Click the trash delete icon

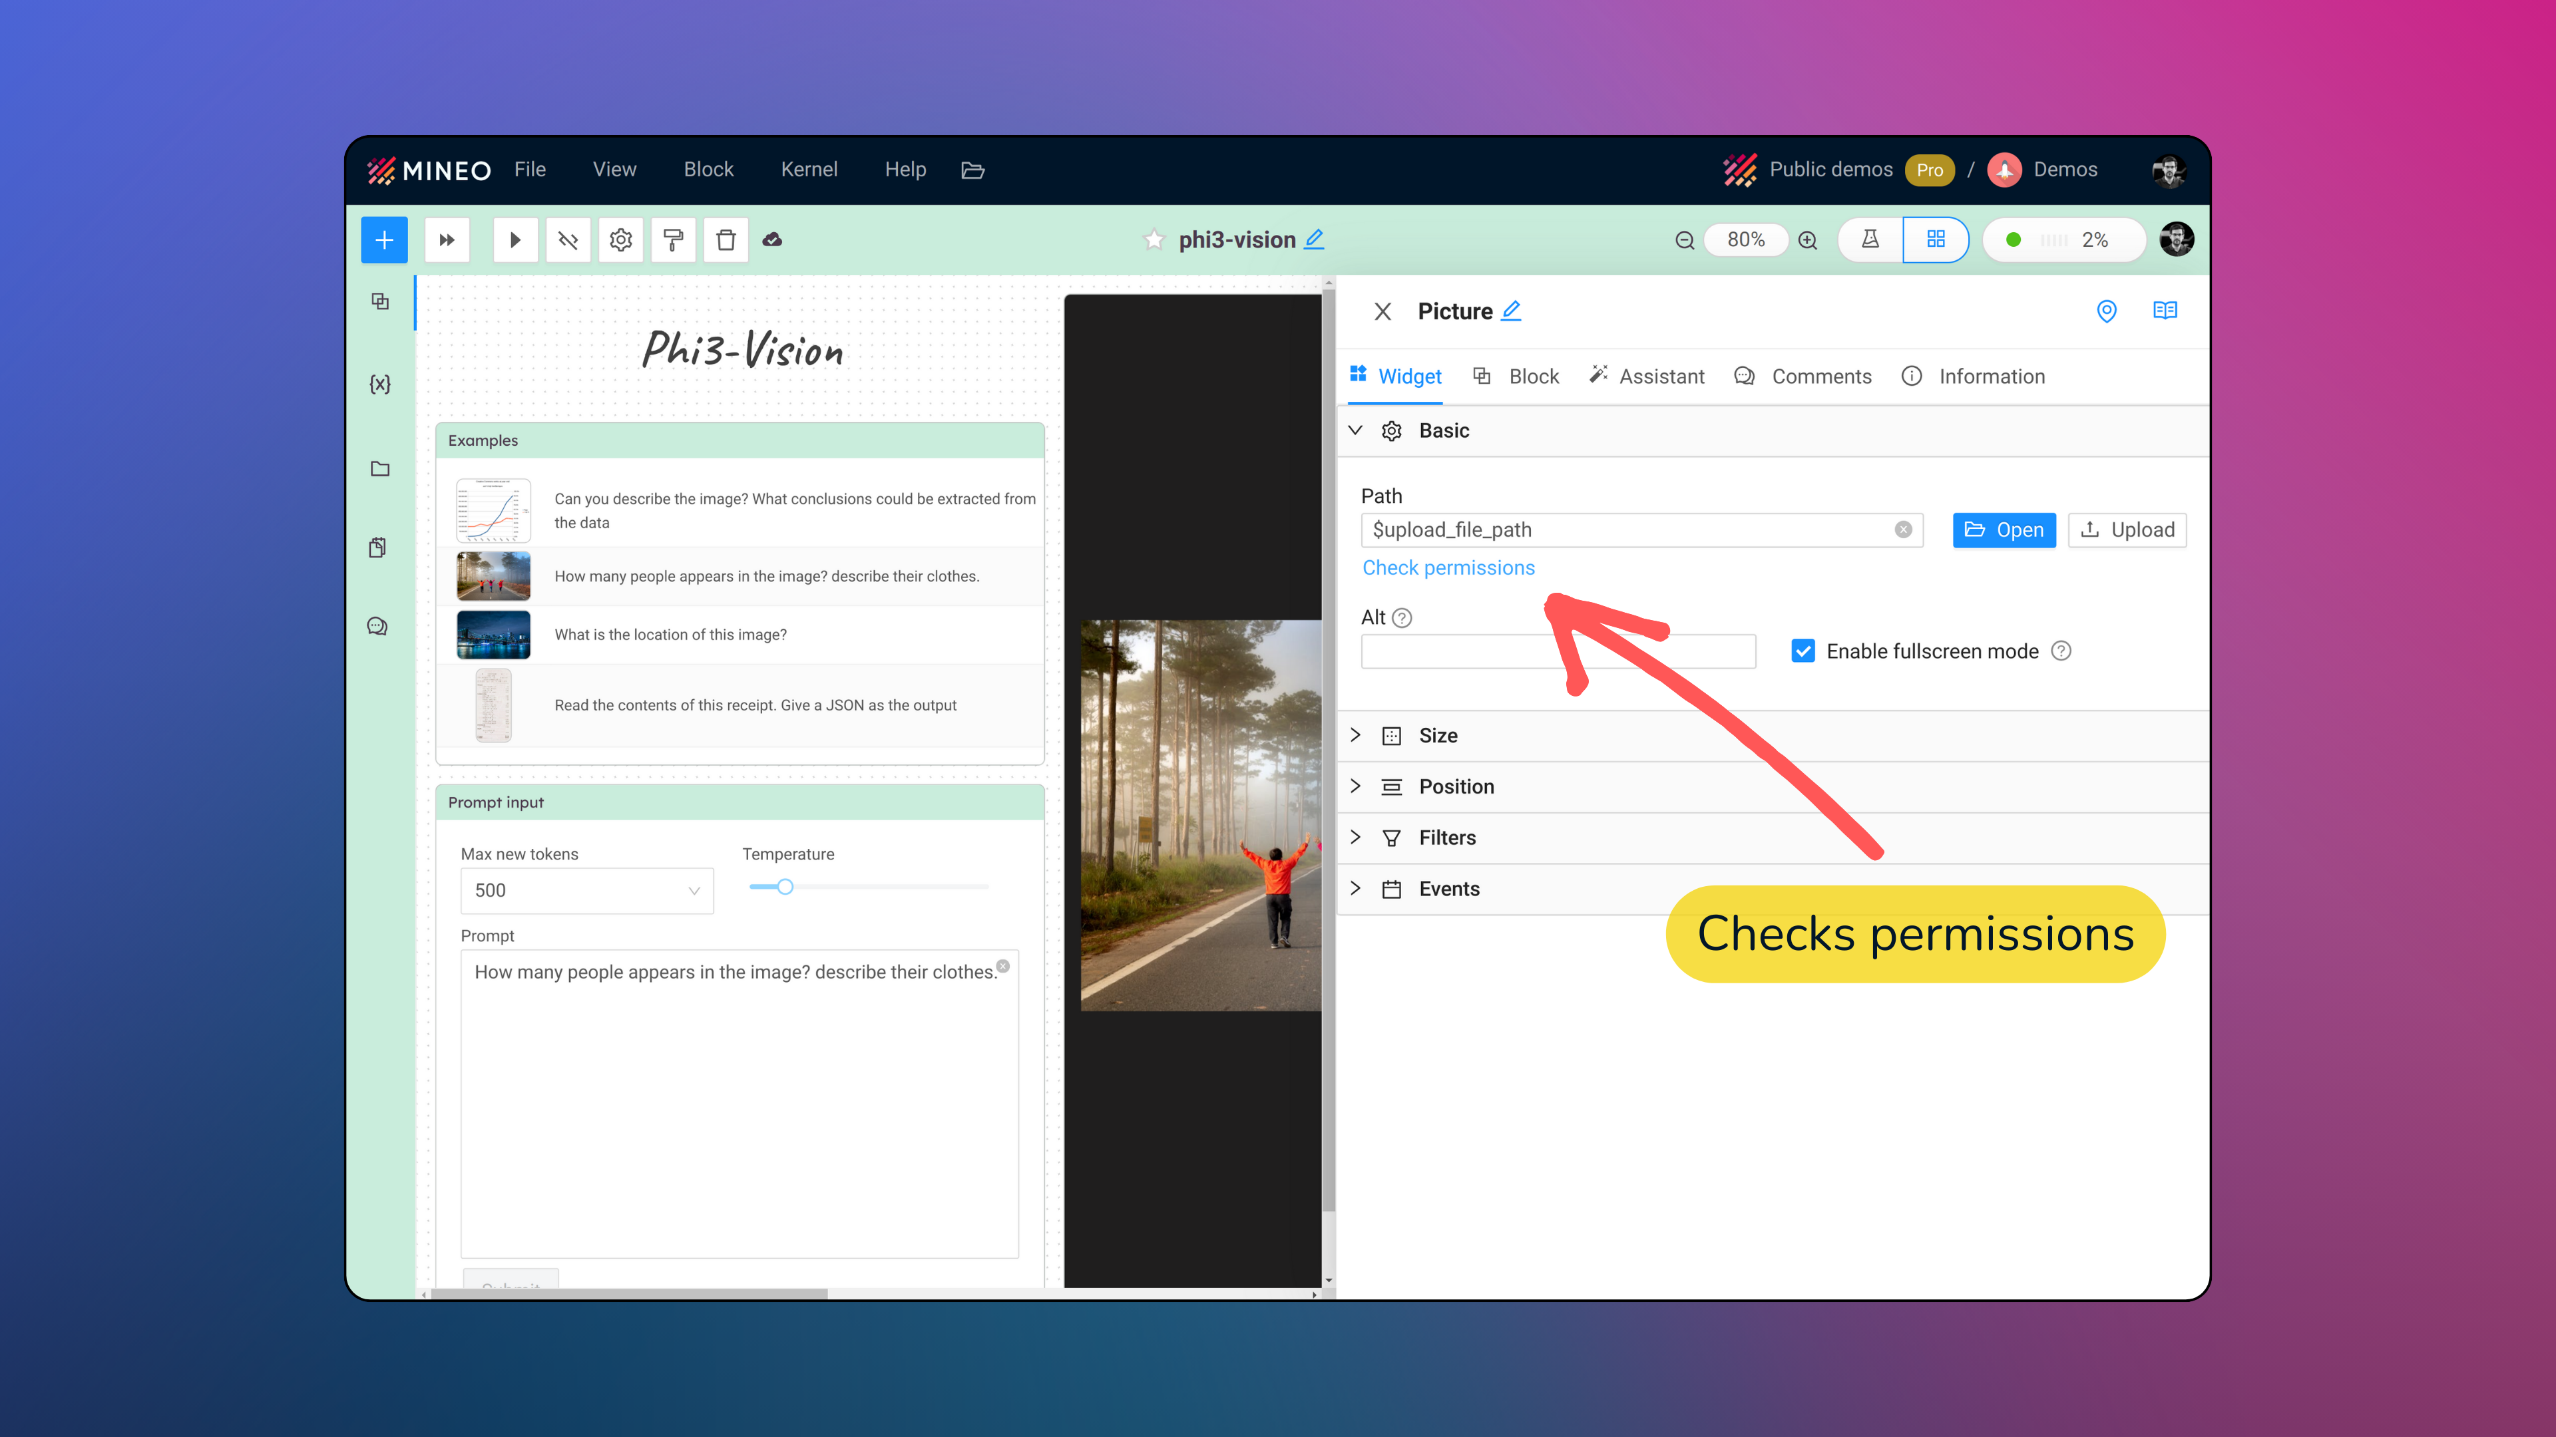click(x=726, y=240)
